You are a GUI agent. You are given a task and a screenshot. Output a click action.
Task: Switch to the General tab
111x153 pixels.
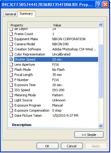[x=10, y=14]
